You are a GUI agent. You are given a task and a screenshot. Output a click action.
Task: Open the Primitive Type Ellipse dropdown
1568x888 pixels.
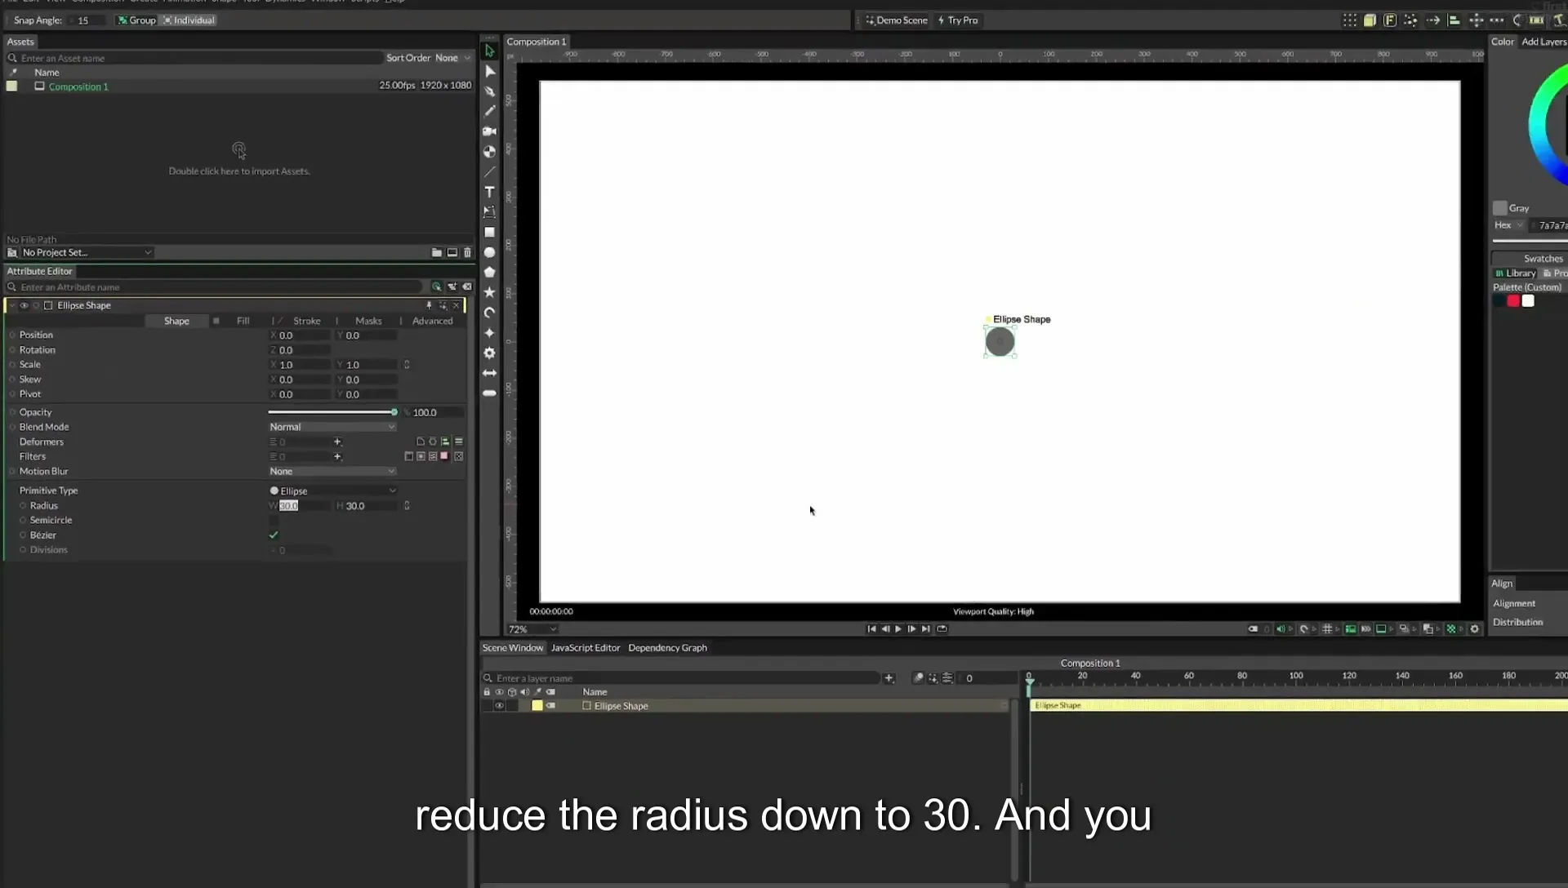[x=332, y=491]
